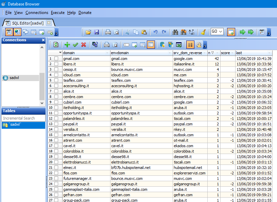
Task: Add a record with green plus
Action: click(67, 45)
